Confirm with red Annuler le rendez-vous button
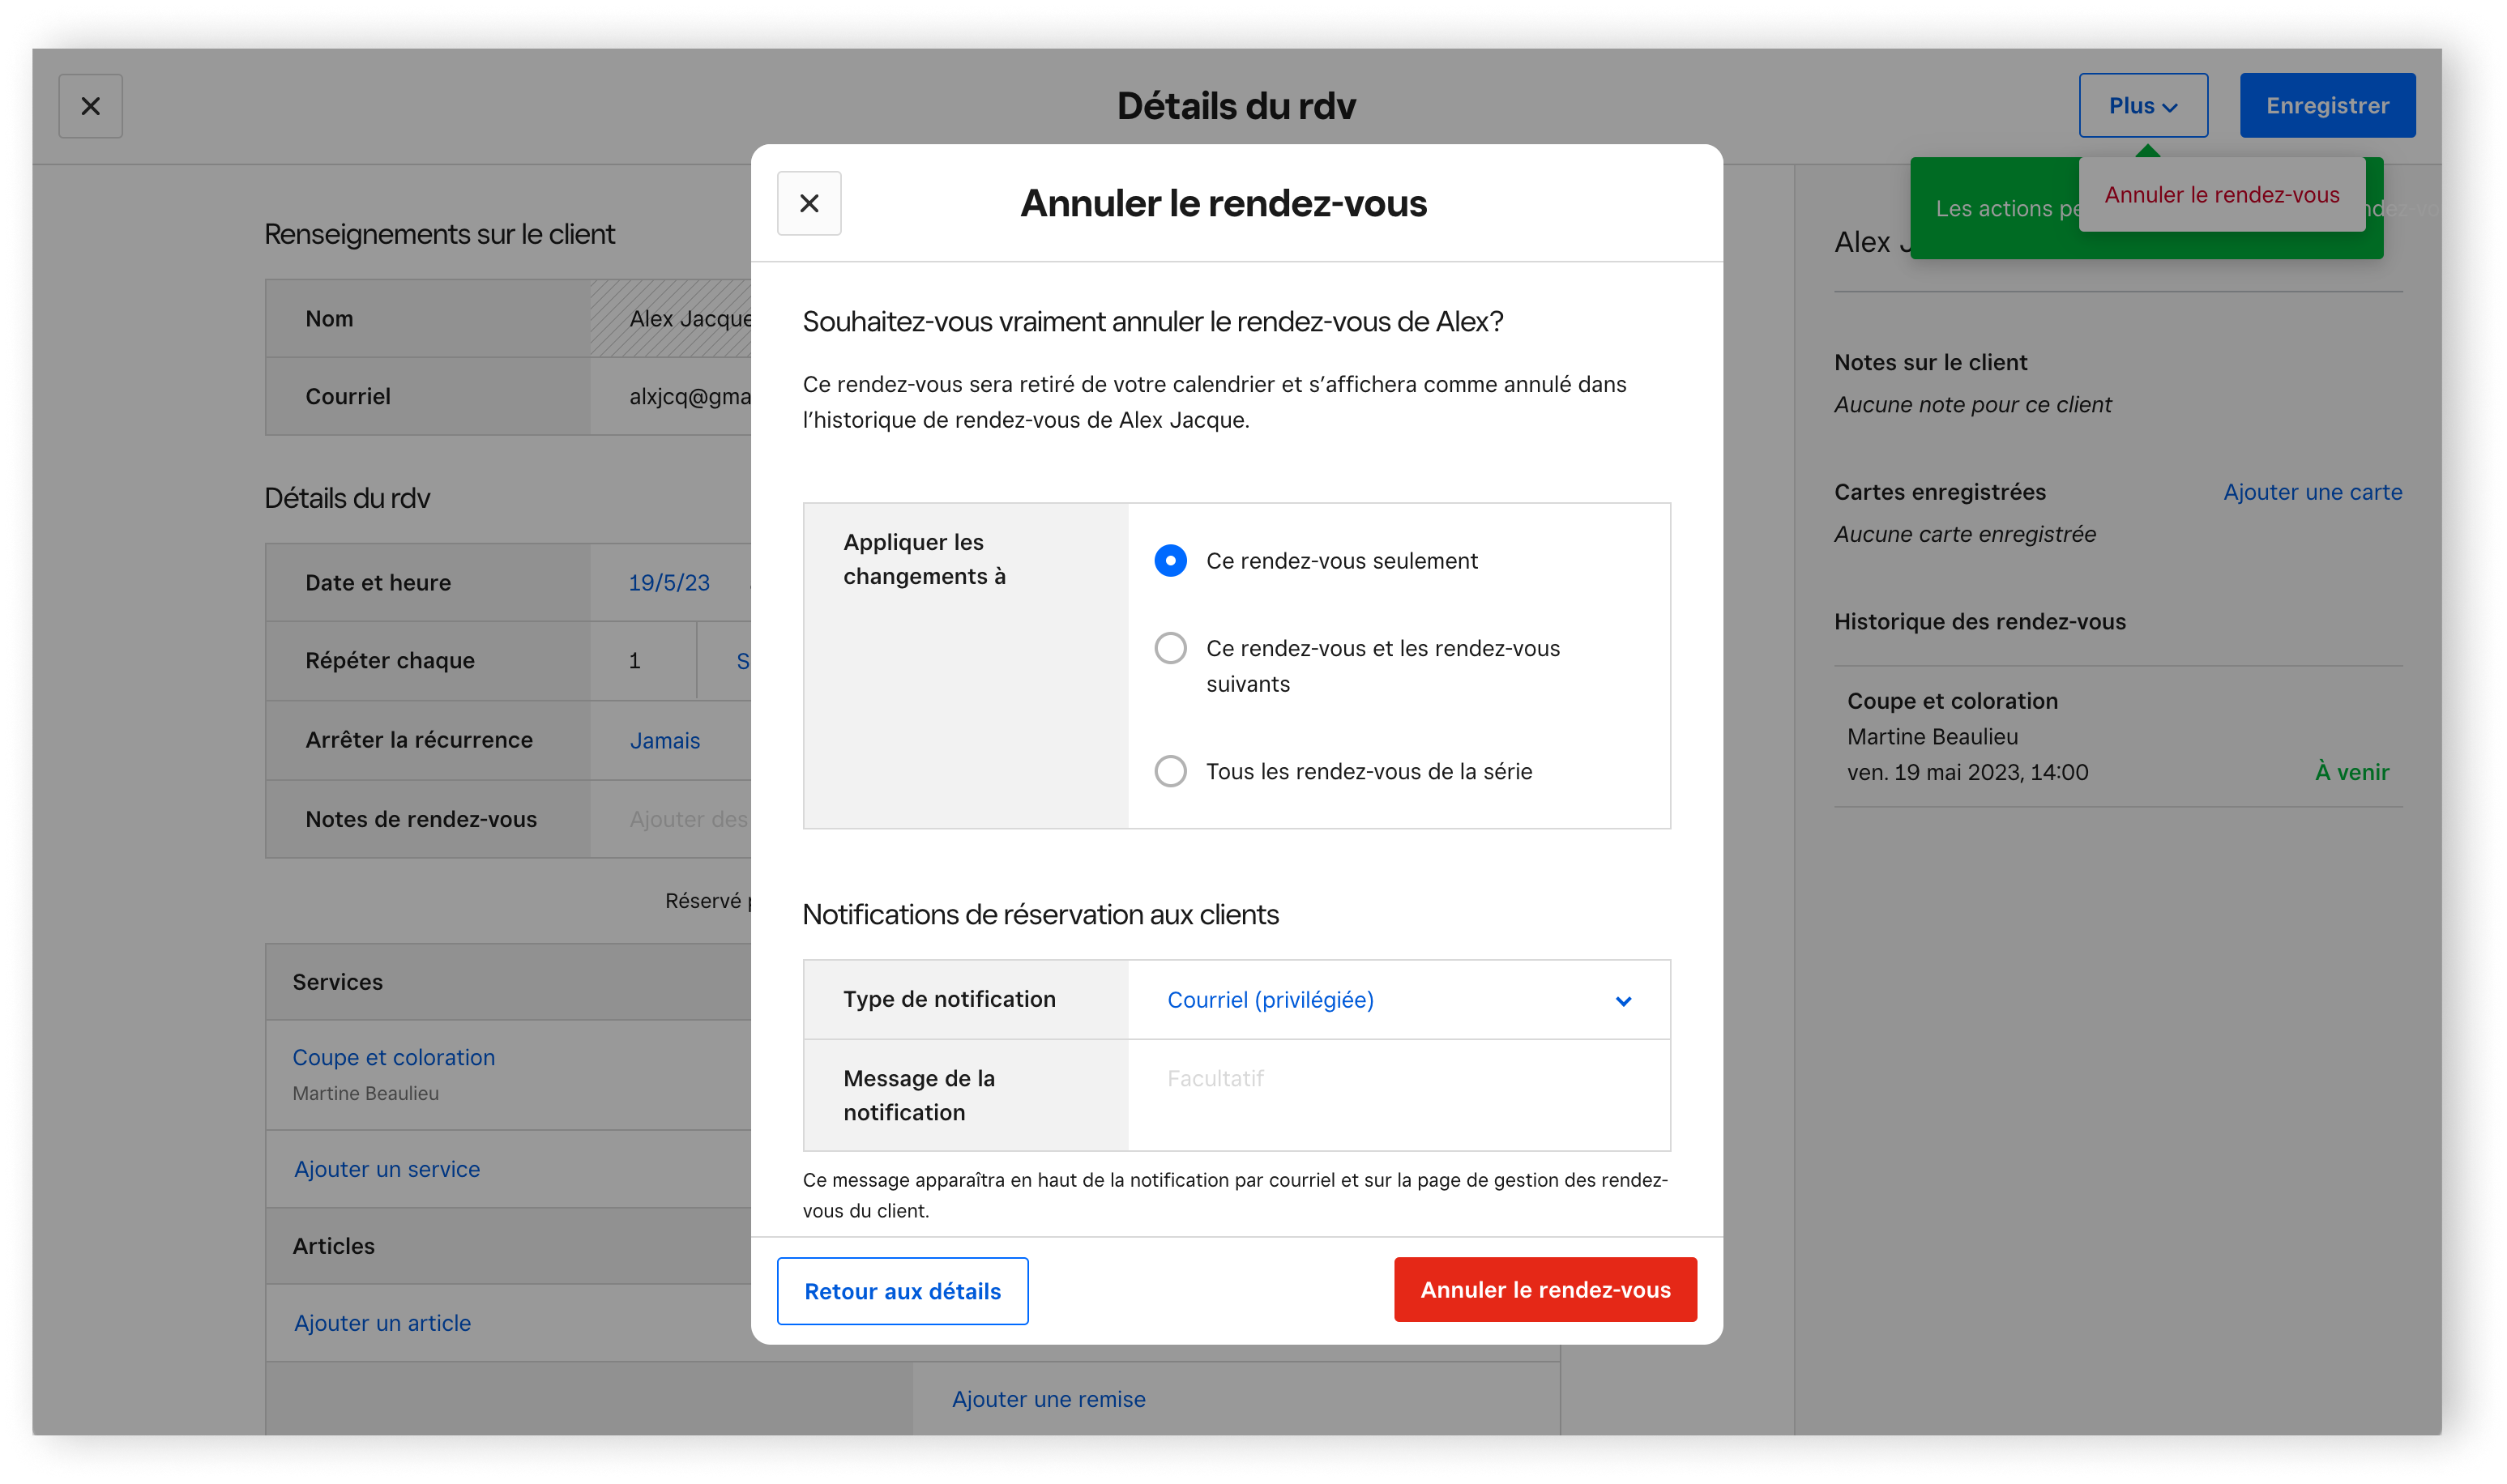 click(1545, 1290)
